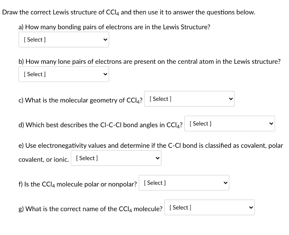Click the chevron arrow on bond angles dropdown
Viewport: 289px width, 235px height.
(271, 123)
